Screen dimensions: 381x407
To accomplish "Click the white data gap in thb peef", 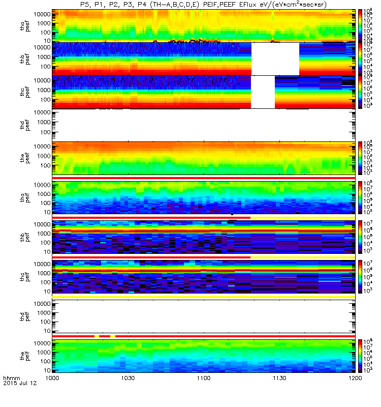I will 275,59.
